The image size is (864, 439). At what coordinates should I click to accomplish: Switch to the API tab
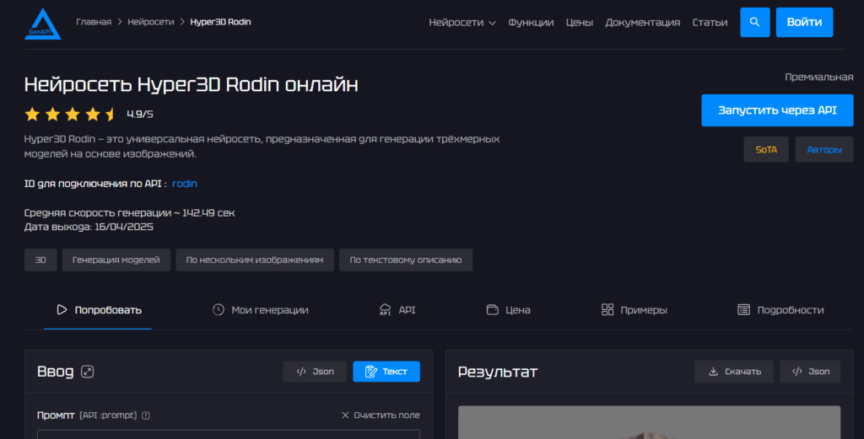click(397, 310)
